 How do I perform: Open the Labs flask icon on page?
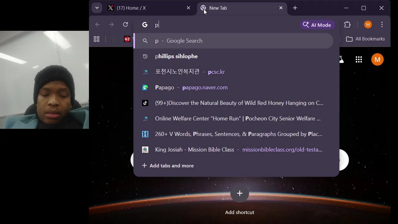[341, 59]
